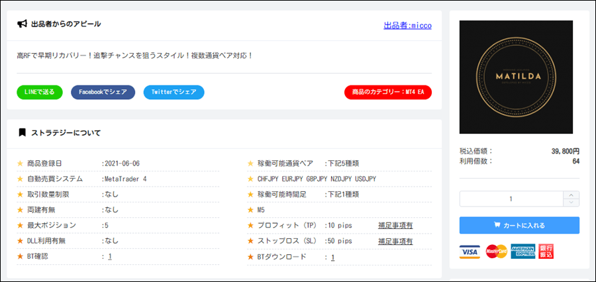
Task: Open the ストップロス（SL） 補足事項有 link
Action: pyautogui.click(x=395, y=242)
